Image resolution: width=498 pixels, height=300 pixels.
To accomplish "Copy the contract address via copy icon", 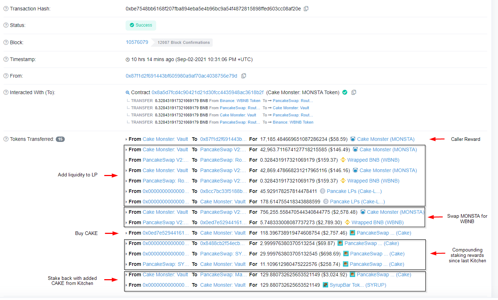I will point(354,92).
